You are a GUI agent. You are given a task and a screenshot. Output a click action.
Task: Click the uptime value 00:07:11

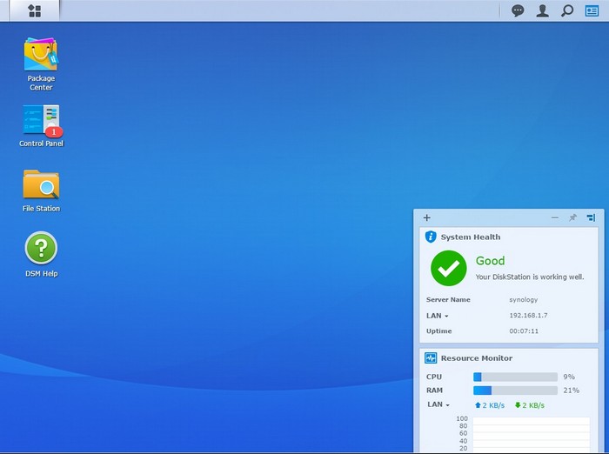coord(524,331)
